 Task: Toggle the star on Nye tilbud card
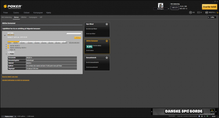(x=107, y=24)
